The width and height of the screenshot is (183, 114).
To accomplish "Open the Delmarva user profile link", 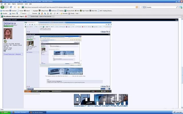I will point(8,23).
